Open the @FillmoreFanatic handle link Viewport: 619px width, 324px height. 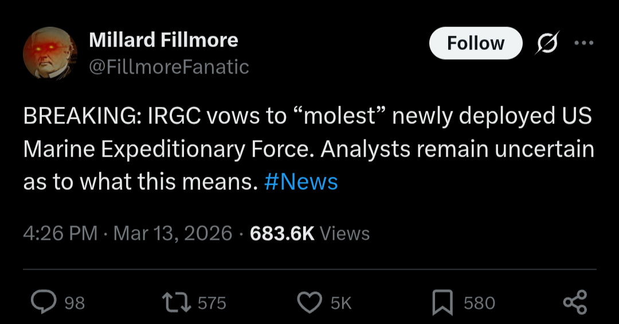click(169, 67)
